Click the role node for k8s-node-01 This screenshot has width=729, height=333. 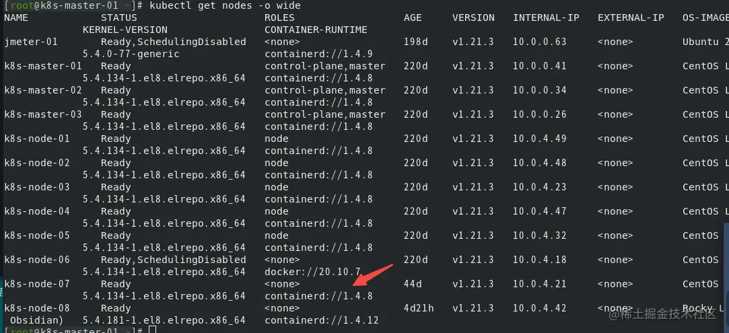277,139
